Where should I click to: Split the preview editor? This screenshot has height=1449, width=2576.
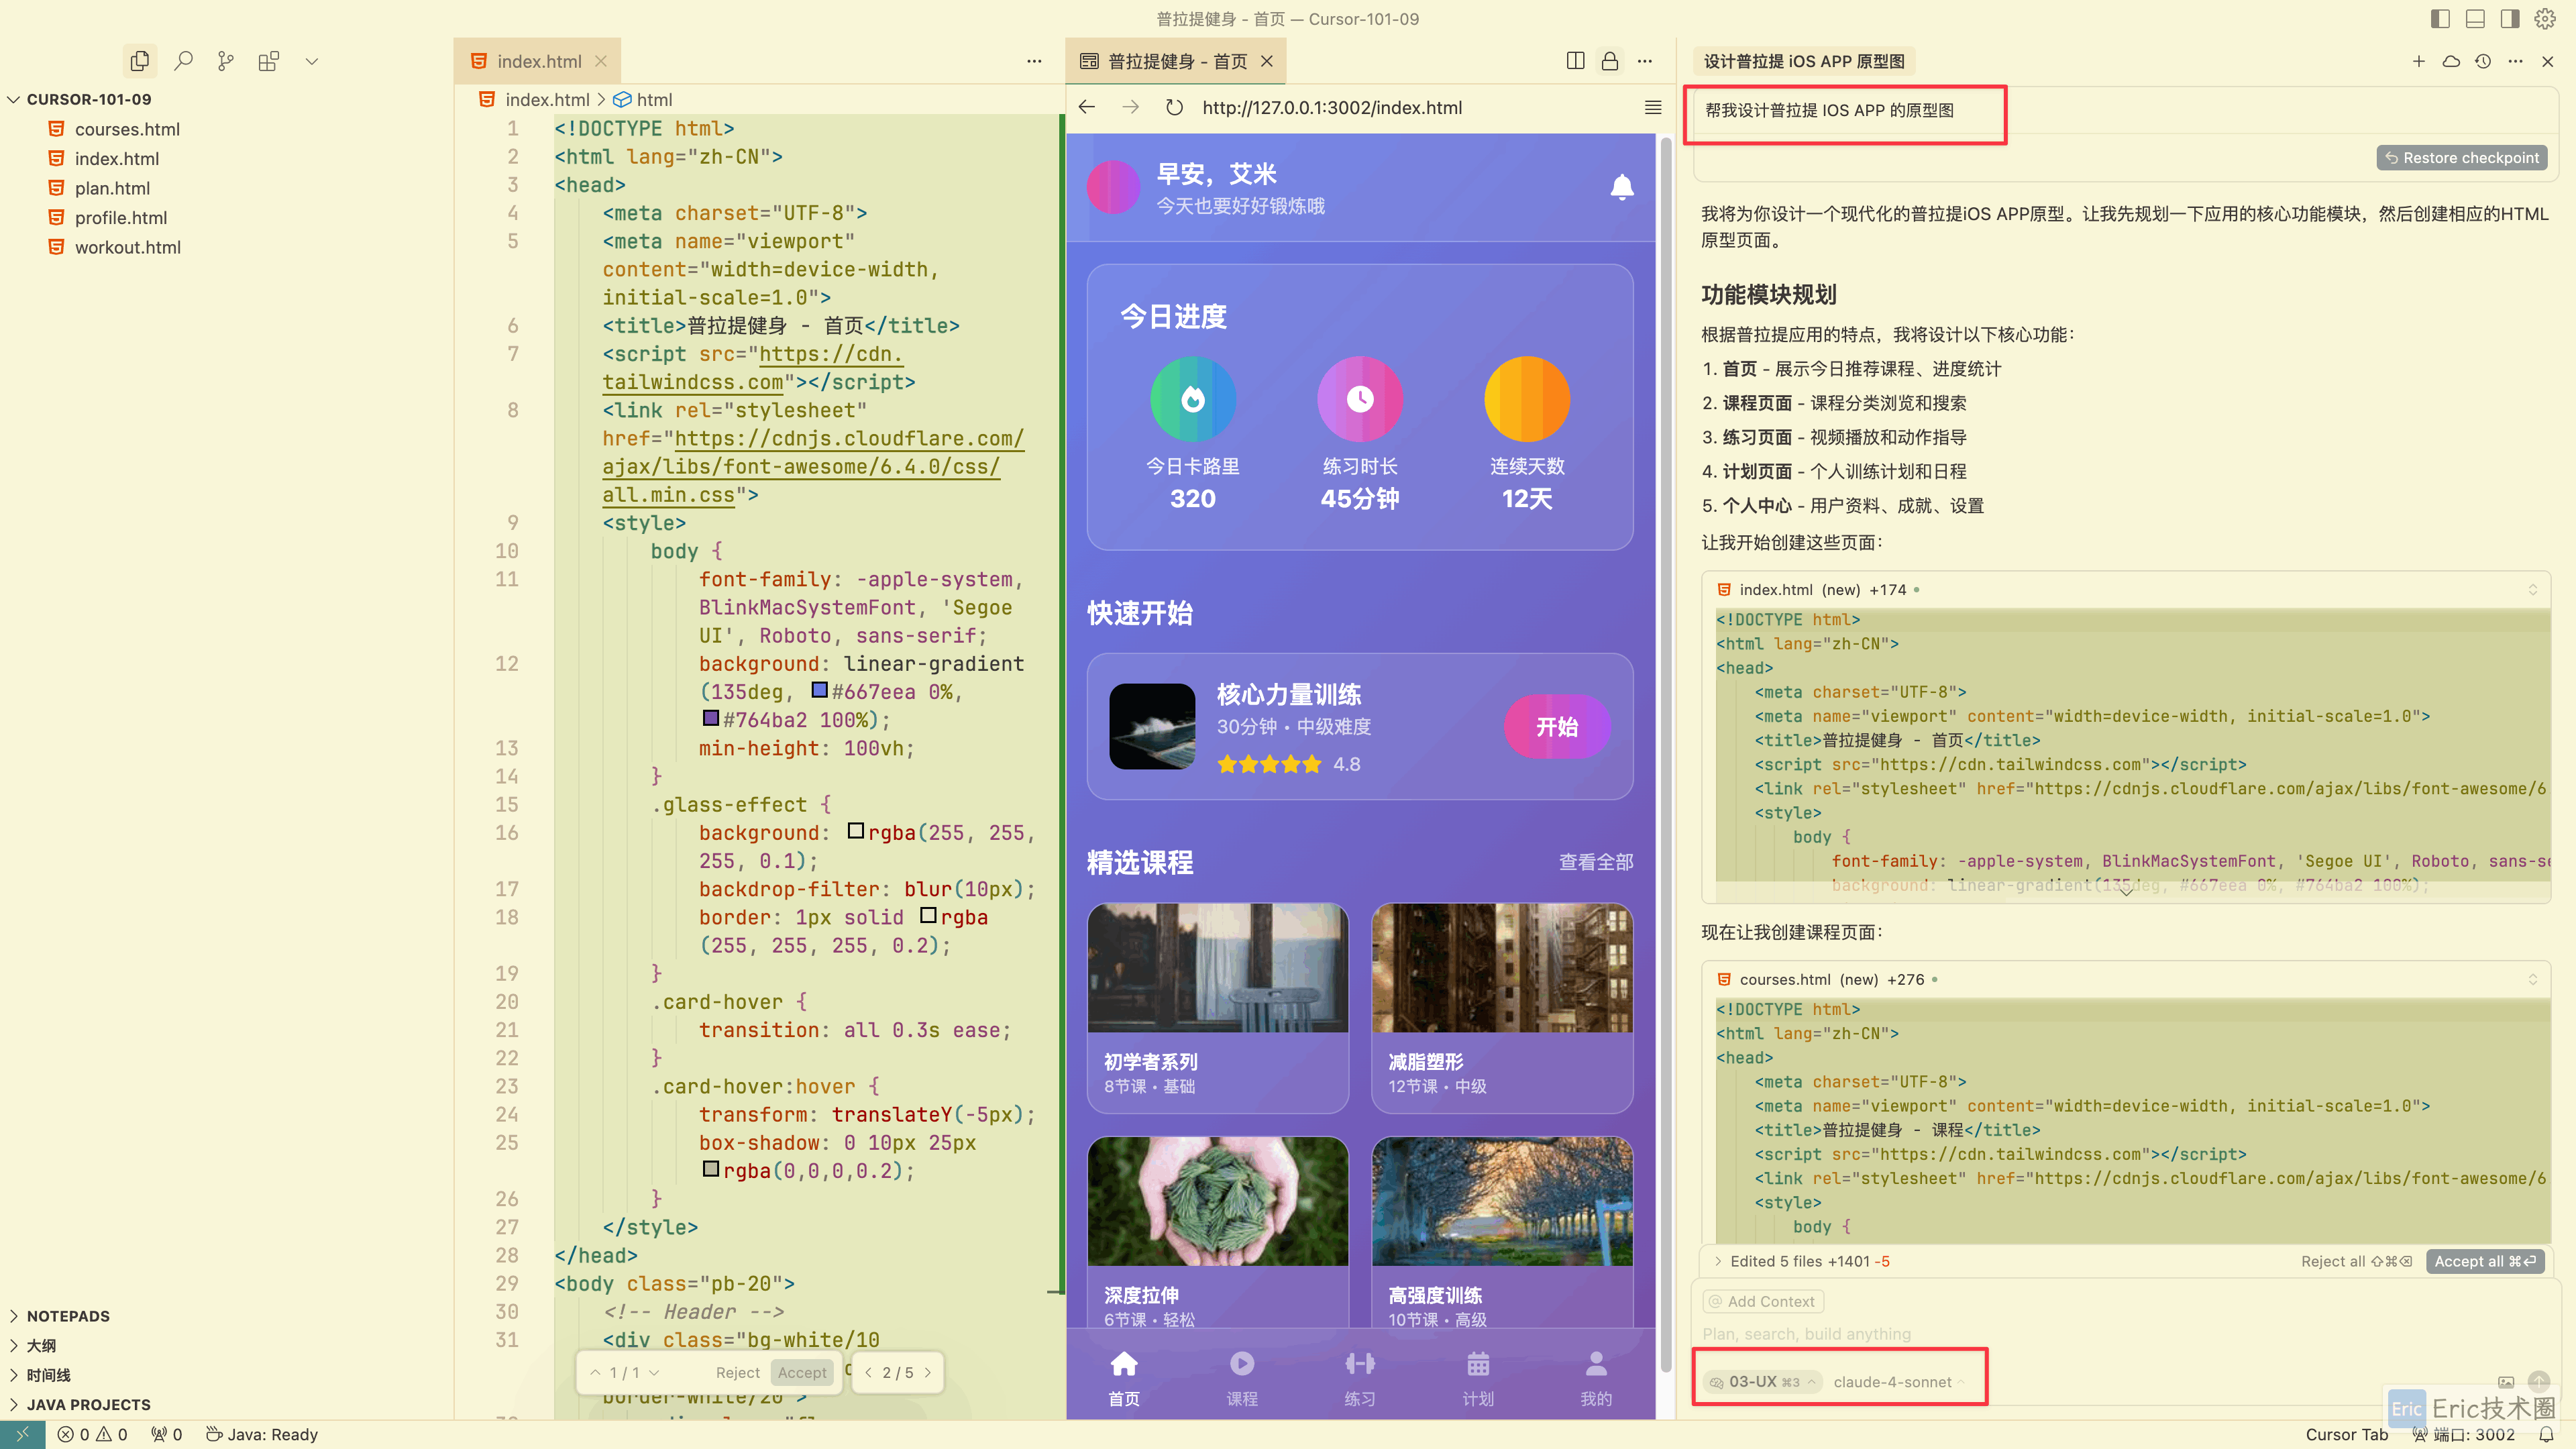pos(1576,61)
